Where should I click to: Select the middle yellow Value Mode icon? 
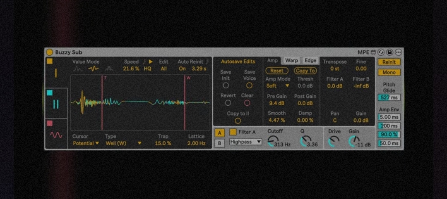click(x=94, y=69)
